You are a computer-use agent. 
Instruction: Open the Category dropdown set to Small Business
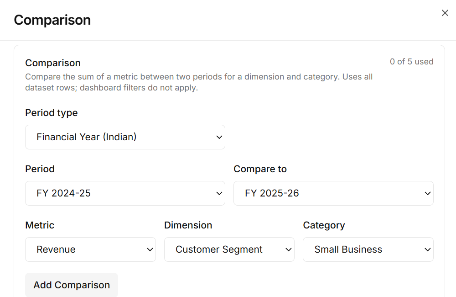pos(368,249)
